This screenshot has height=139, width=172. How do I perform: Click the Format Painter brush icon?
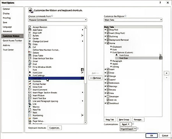[30, 84]
